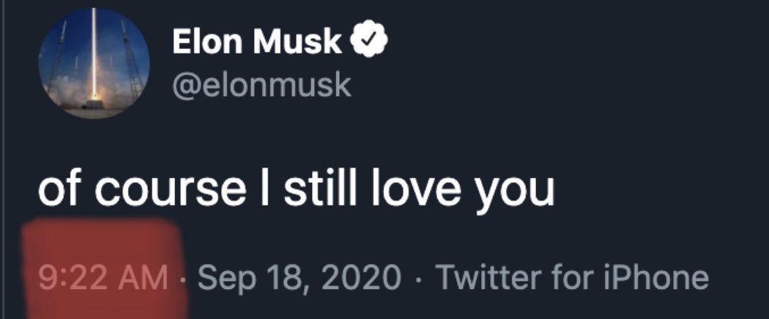769x319 pixels.
Task: Open the @elonmusk handle link
Action: click(261, 87)
